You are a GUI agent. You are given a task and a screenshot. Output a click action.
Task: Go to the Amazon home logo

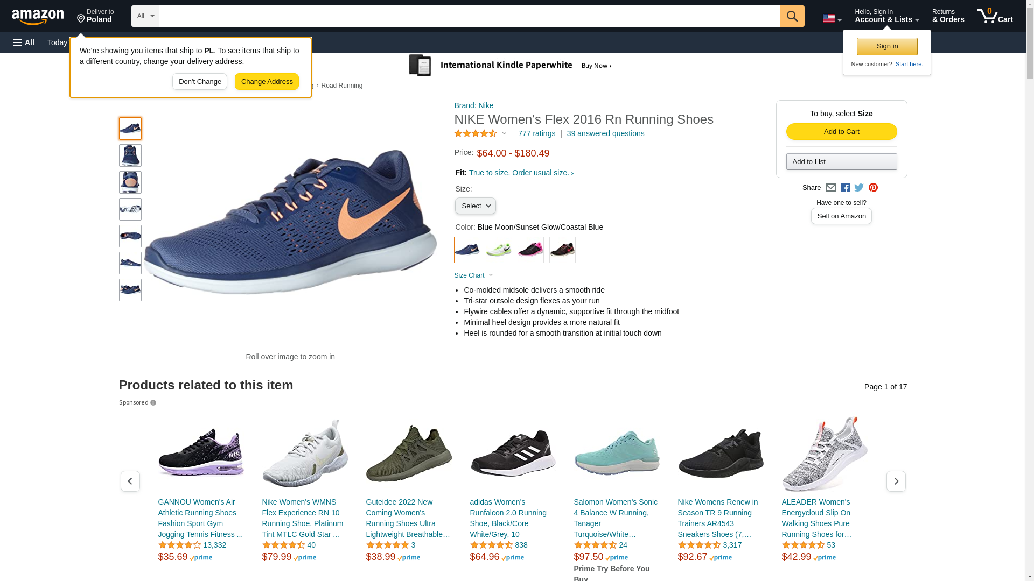click(x=38, y=17)
